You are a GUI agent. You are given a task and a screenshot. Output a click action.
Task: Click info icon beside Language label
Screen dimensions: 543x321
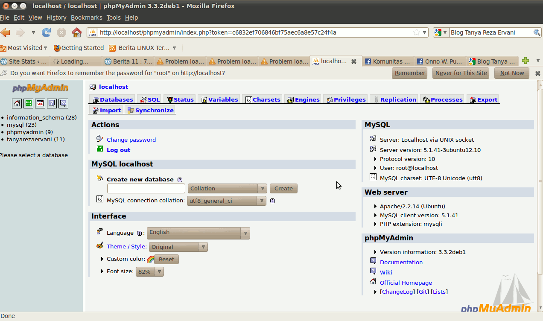139,233
